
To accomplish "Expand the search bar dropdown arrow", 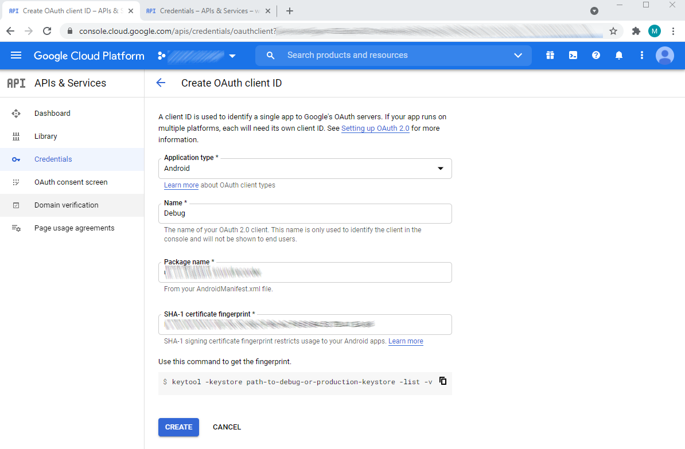I will [x=518, y=55].
